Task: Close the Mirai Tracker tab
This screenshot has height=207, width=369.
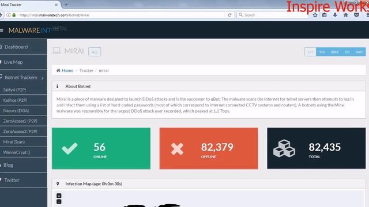Action: tap(57, 5)
